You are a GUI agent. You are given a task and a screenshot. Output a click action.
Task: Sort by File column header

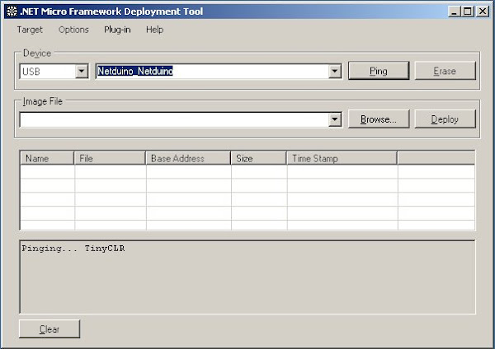110,158
